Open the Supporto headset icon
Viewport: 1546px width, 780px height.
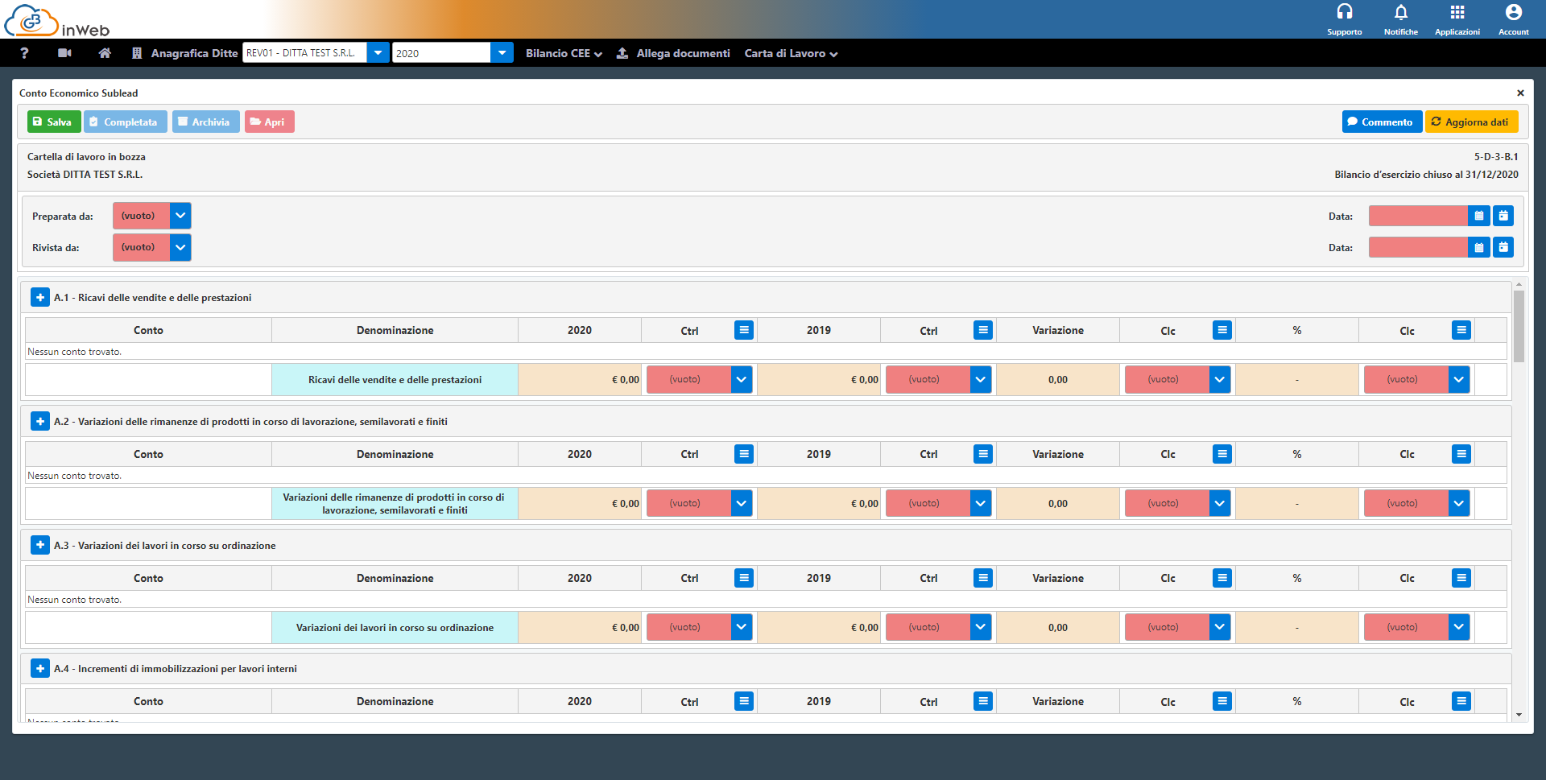1345,12
